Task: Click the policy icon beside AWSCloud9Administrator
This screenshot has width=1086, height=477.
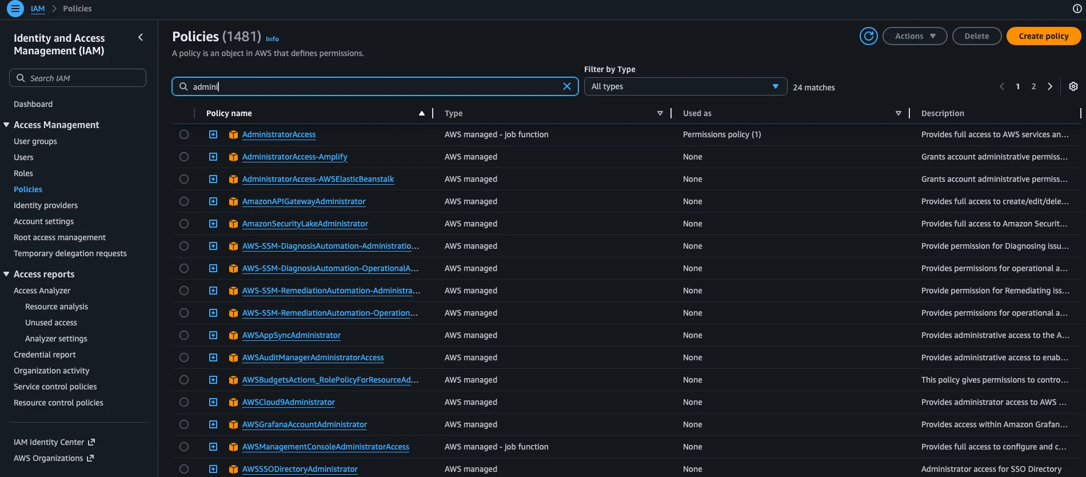Action: [233, 403]
